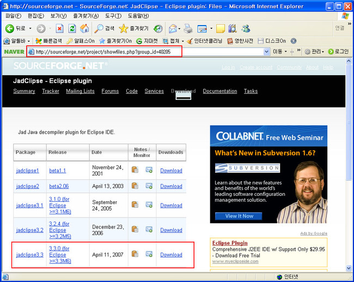Monitor jadclipse3.1 package envelope icon

(149, 205)
